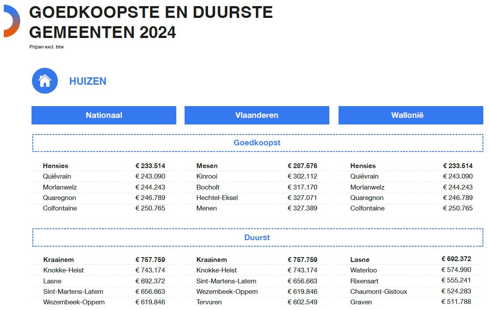Select Wezembeek-Oppem in the Vlaanderen column
Image resolution: width=489 pixels, height=310 pixels.
(227, 292)
